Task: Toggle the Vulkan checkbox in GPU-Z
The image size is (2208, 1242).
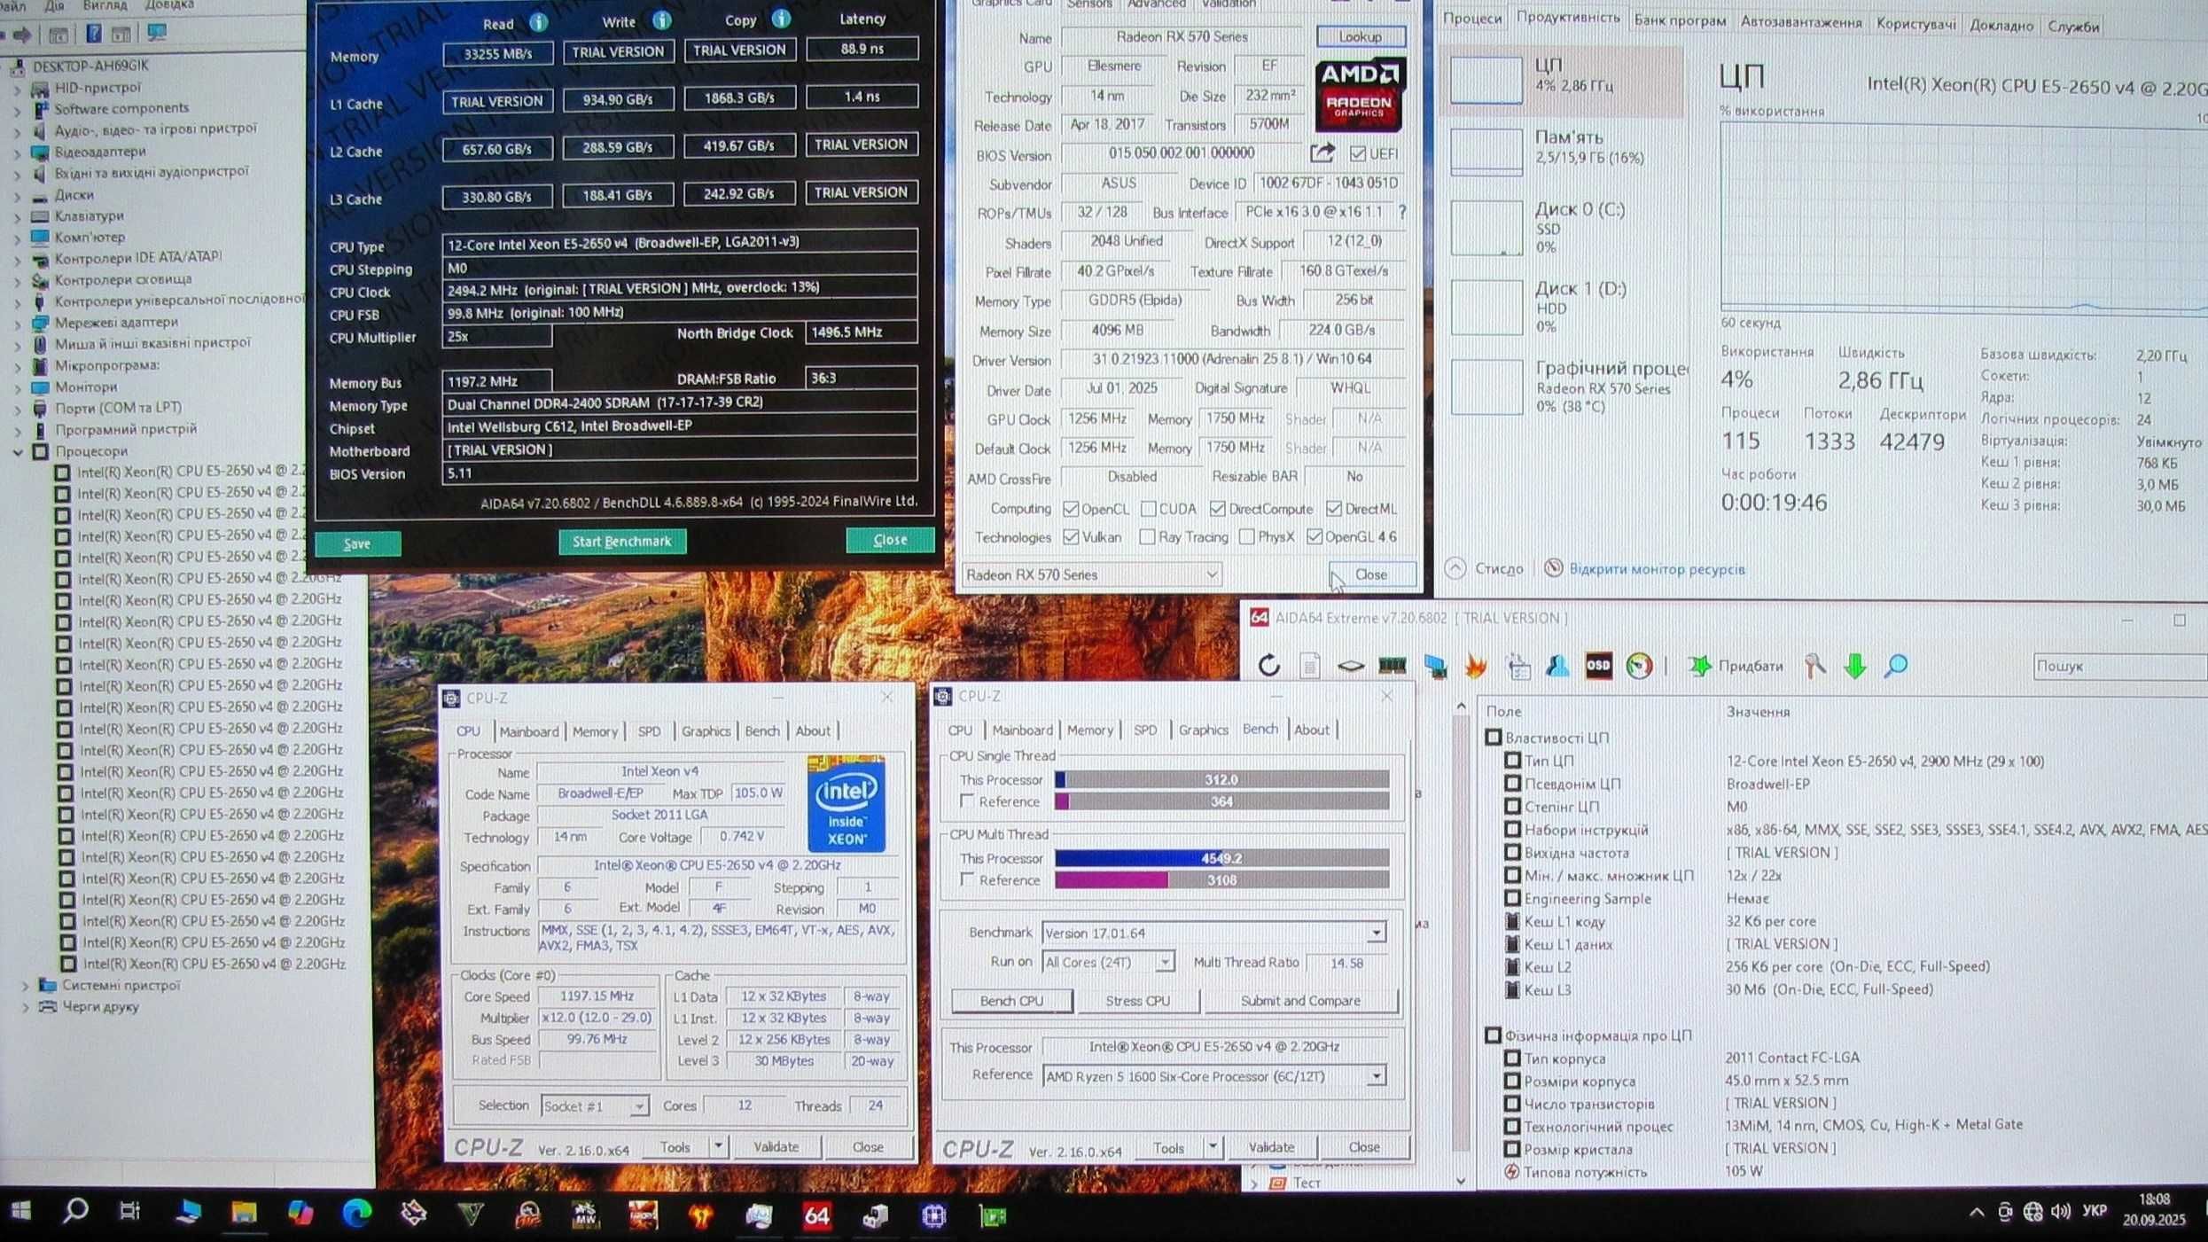Action: (x=1071, y=537)
